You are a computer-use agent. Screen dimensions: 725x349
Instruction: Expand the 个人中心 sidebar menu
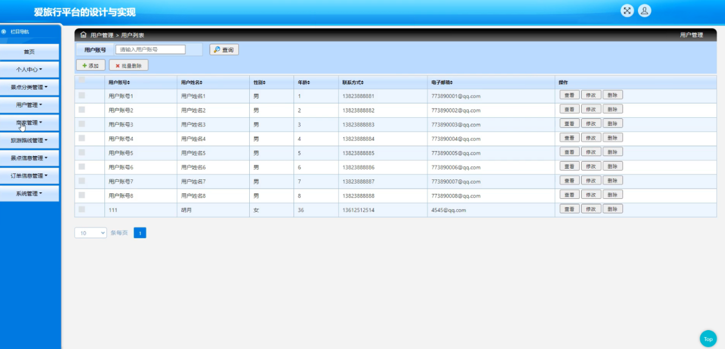coord(29,70)
